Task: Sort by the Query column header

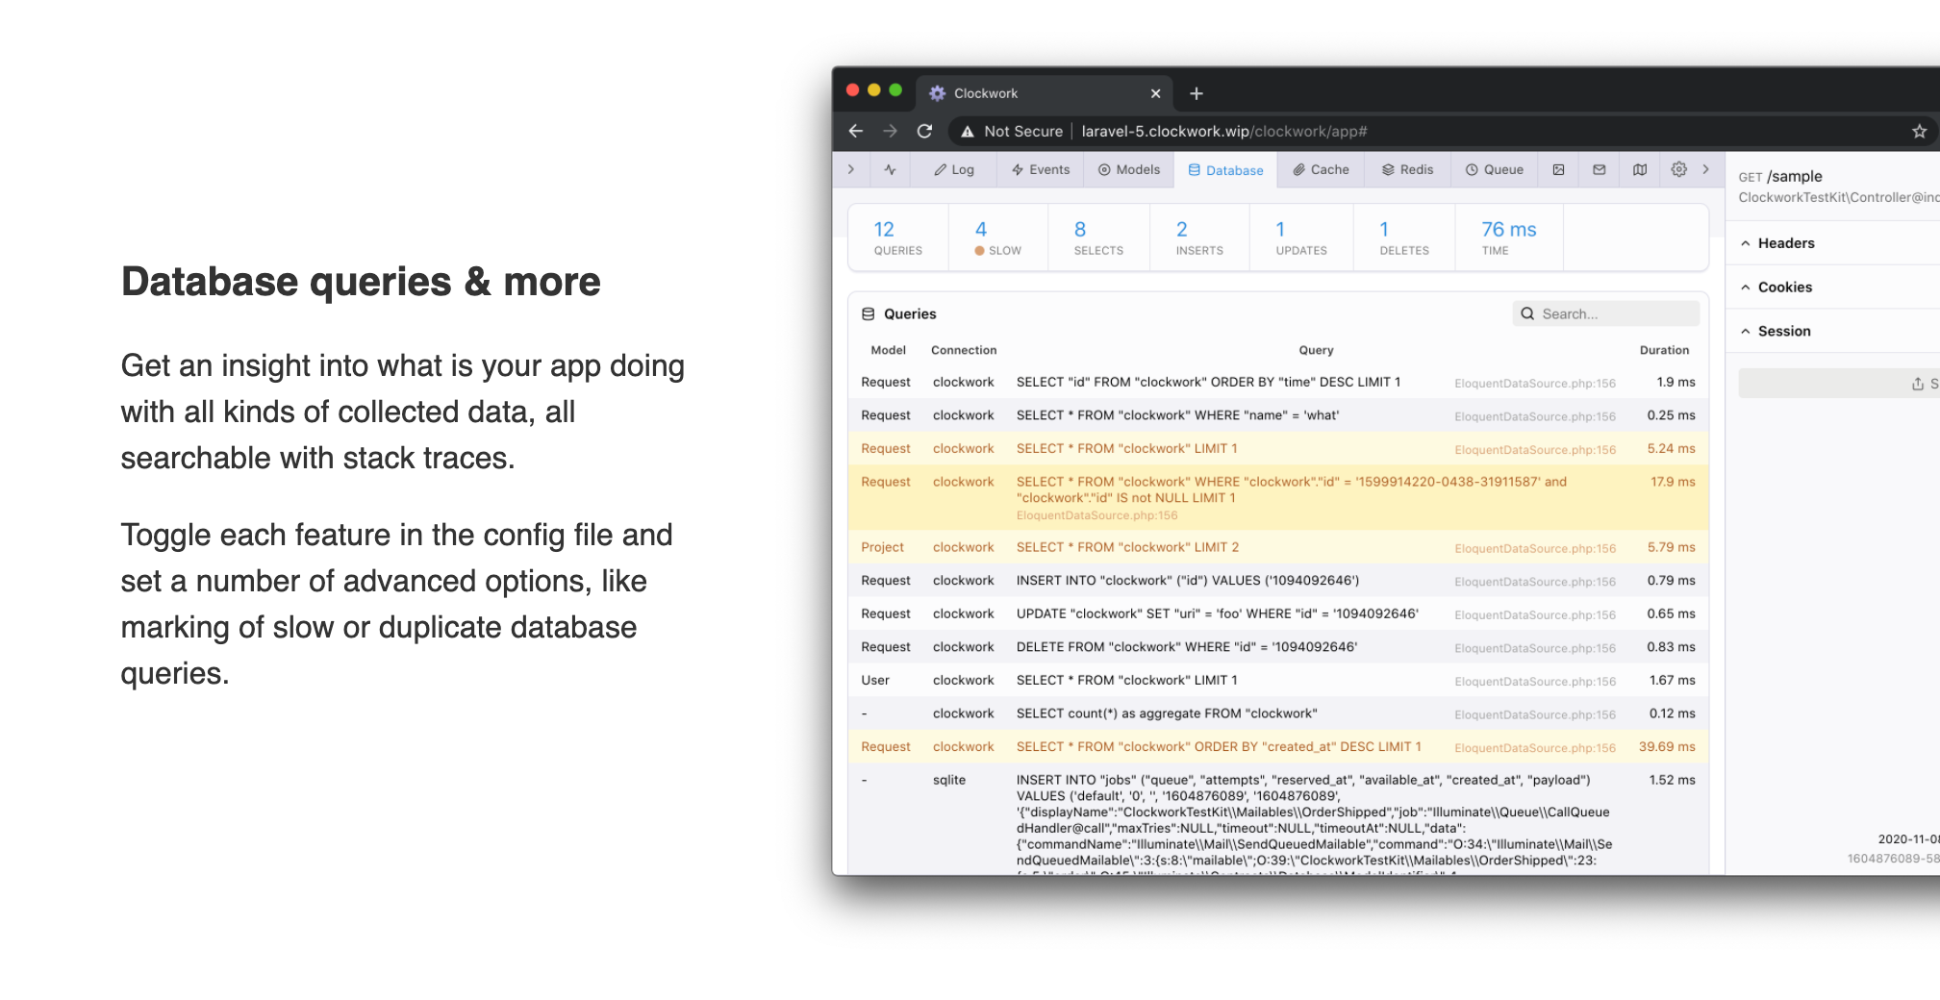Action: [1316, 350]
